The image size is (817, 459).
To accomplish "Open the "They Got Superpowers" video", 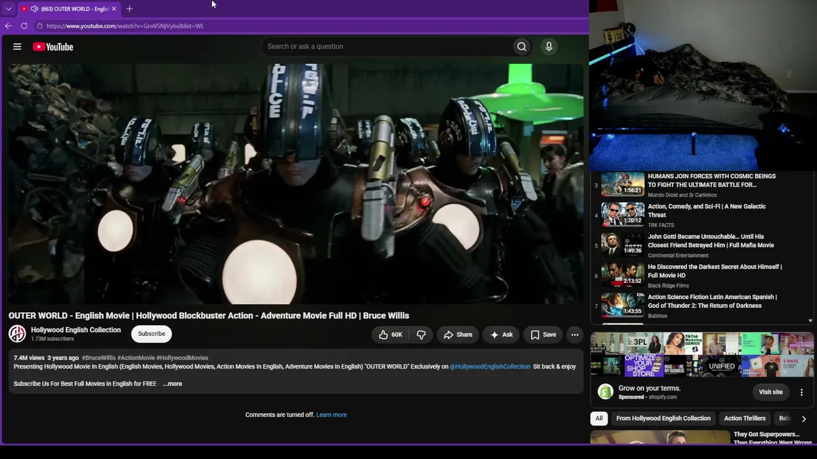I will (x=772, y=439).
